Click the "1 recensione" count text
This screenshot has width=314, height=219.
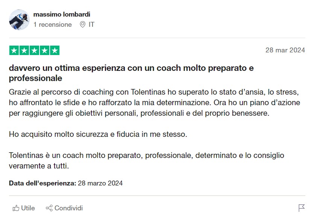[x=53, y=25]
